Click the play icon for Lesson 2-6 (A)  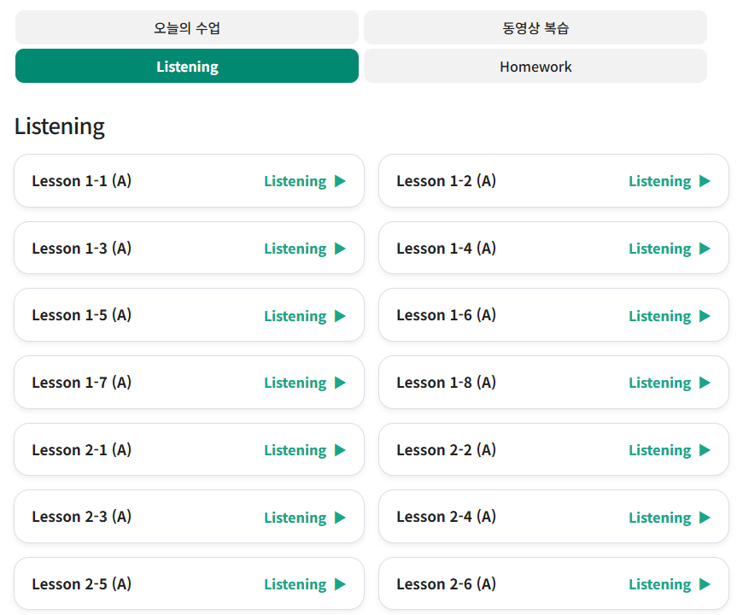[x=705, y=583]
